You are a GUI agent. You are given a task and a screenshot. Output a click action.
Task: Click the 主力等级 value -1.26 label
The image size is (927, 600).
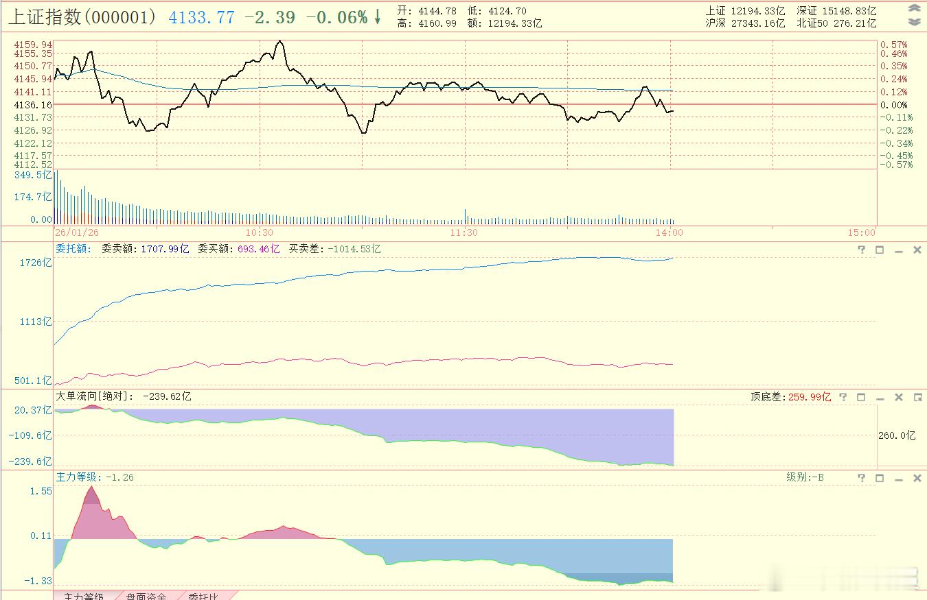pyautogui.click(x=95, y=477)
